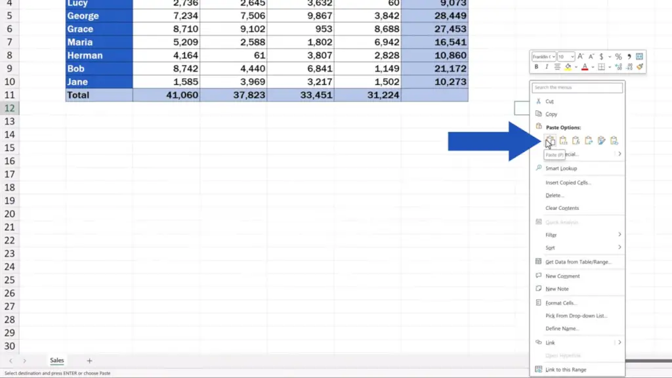The height and width of the screenshot is (378, 672).
Task: Expand the Sort submenu
Action: 577,247
